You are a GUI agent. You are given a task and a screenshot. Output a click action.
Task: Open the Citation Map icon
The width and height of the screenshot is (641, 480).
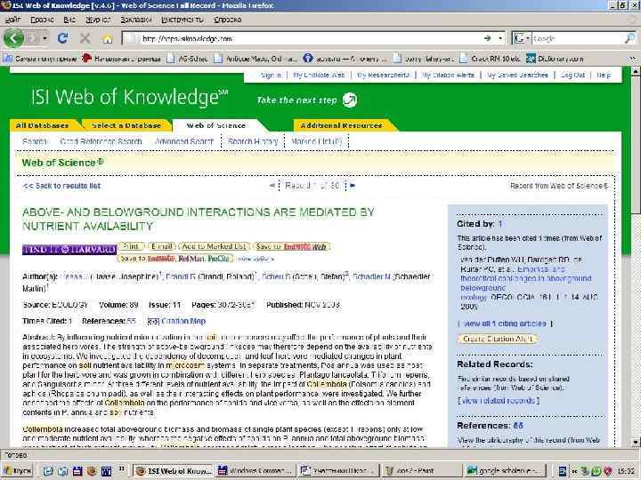pos(153,322)
